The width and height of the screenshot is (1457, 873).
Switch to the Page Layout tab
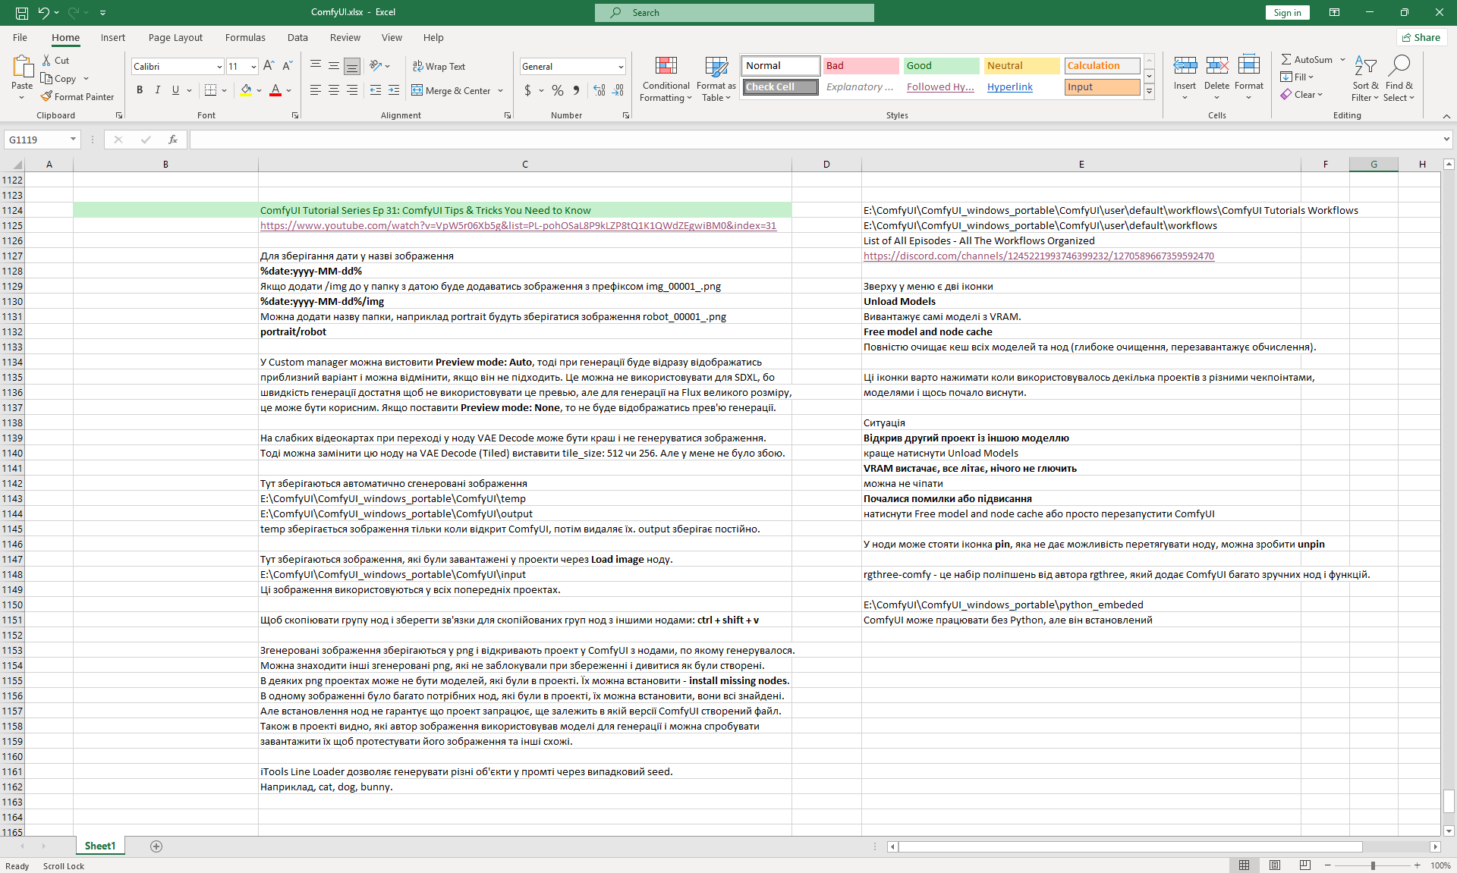click(175, 38)
